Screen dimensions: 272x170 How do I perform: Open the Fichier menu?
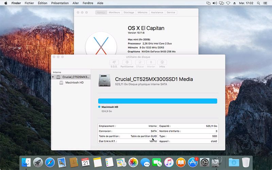click(x=29, y=3)
